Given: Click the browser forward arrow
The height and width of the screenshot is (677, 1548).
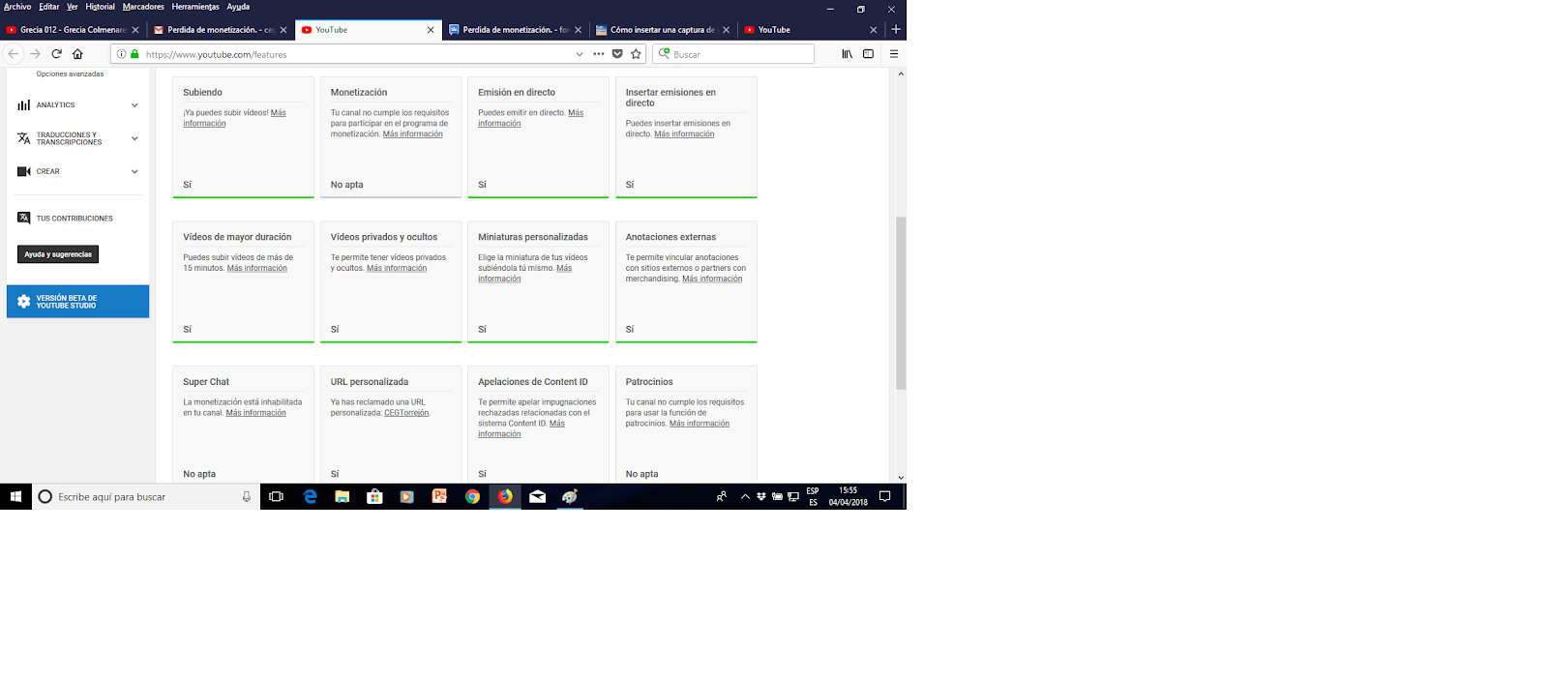Looking at the screenshot, I should (x=36, y=54).
